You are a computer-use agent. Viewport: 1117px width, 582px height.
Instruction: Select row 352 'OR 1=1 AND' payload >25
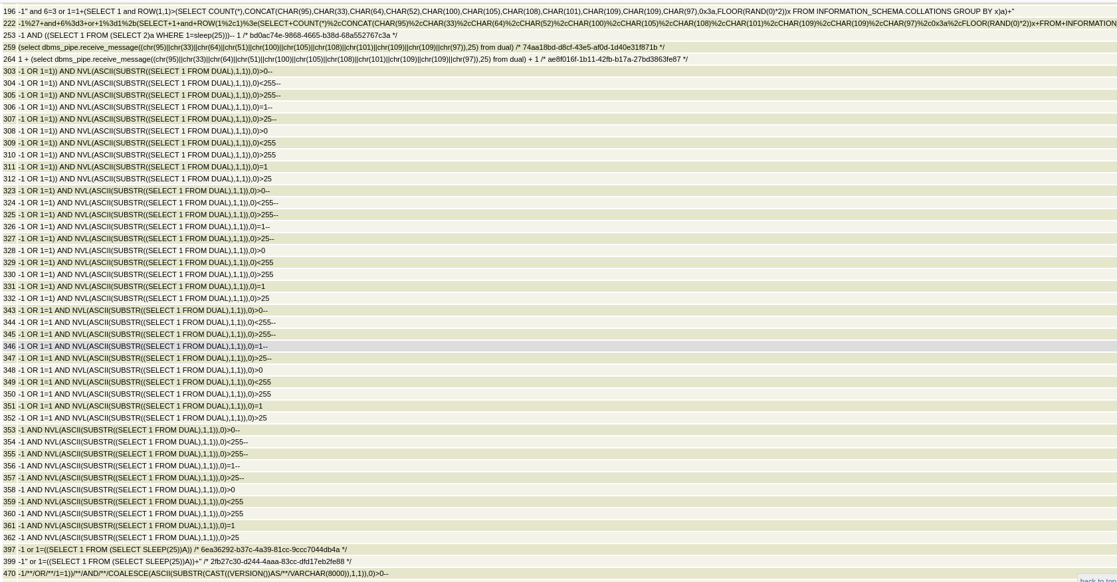[x=142, y=418]
